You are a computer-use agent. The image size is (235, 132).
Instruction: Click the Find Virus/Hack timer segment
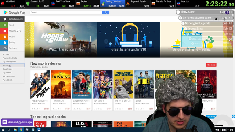coord(62,4)
